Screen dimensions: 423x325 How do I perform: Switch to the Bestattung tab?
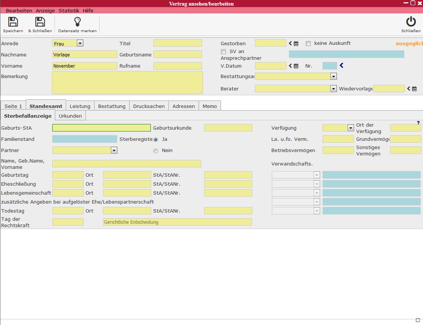coord(112,106)
